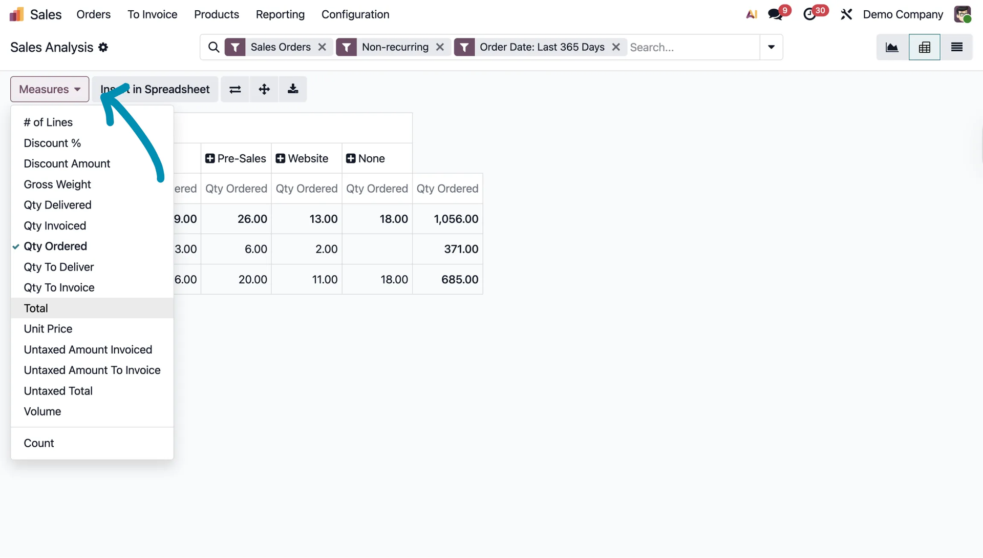Open the search options dropdown arrow
The image size is (983, 558).
pos(771,47)
